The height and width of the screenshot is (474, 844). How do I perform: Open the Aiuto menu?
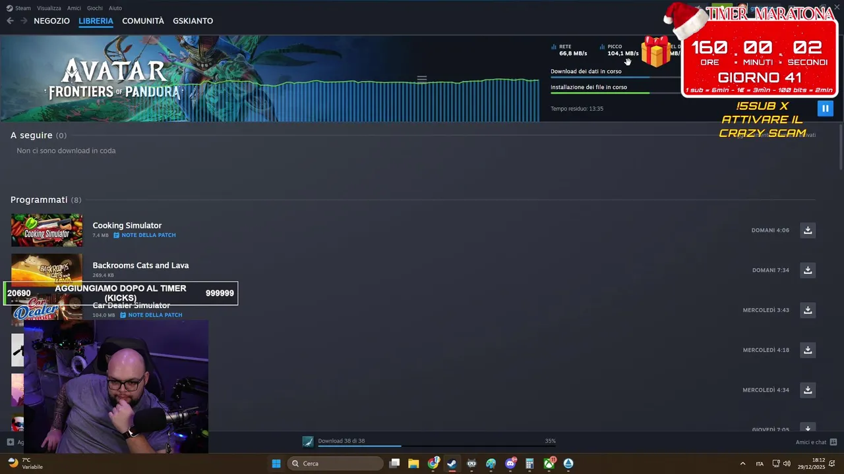[x=115, y=8]
